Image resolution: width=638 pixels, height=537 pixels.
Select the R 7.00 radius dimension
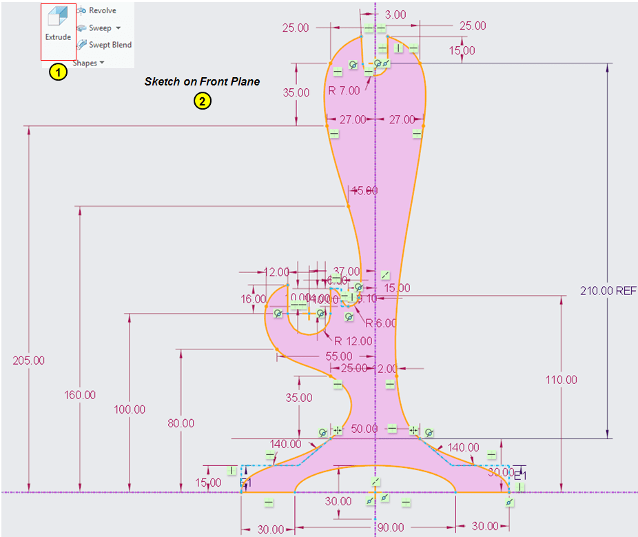(344, 90)
